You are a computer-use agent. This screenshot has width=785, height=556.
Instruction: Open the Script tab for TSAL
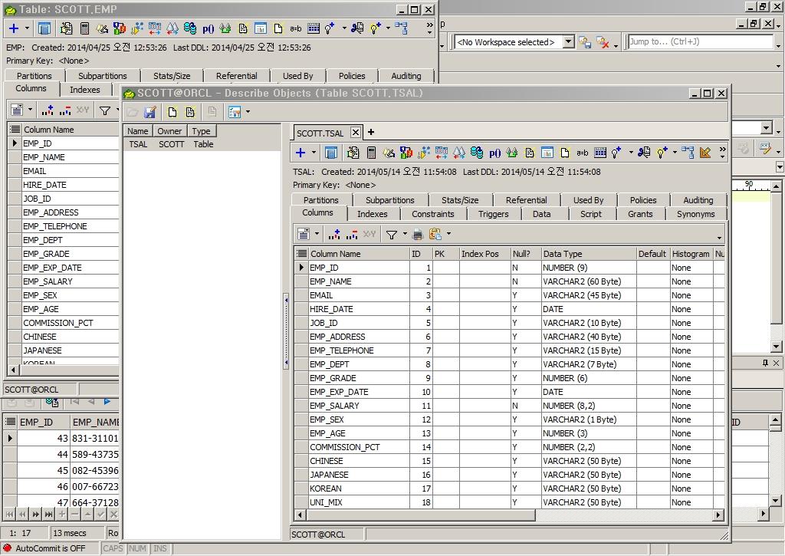tap(590, 214)
